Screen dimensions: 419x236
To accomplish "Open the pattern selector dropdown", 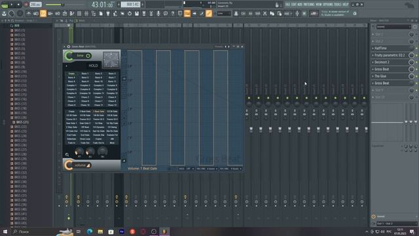I will point(131,5).
